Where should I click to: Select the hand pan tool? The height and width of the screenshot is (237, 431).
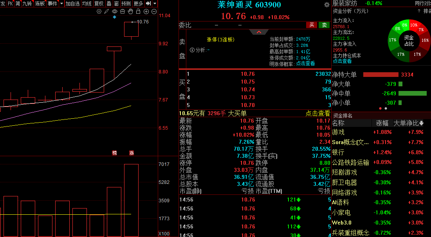click(131, 11)
